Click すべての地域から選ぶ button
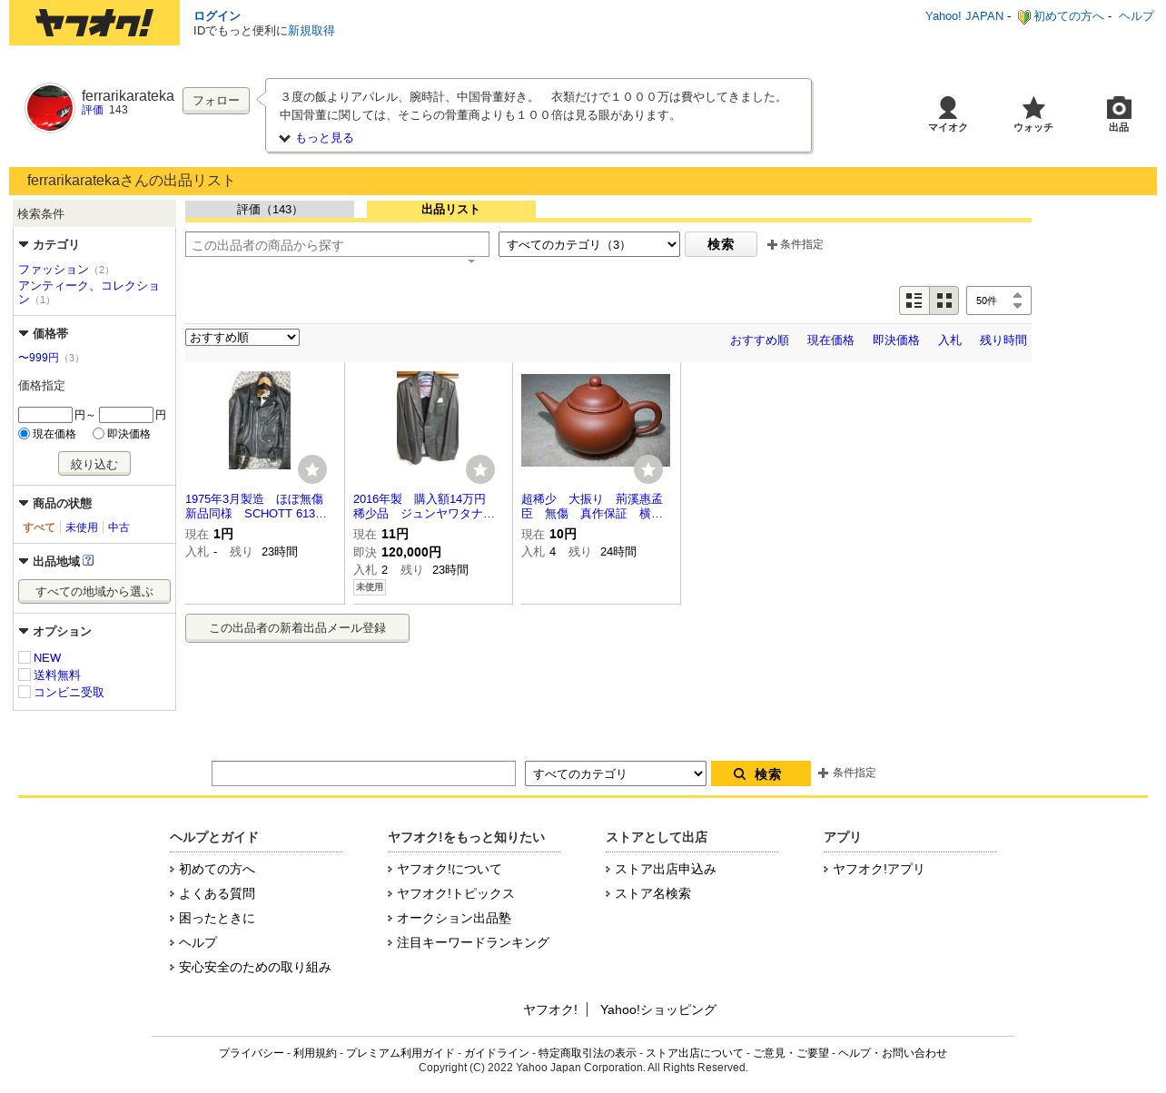Screen dimensions: 1166x1093 [94, 591]
